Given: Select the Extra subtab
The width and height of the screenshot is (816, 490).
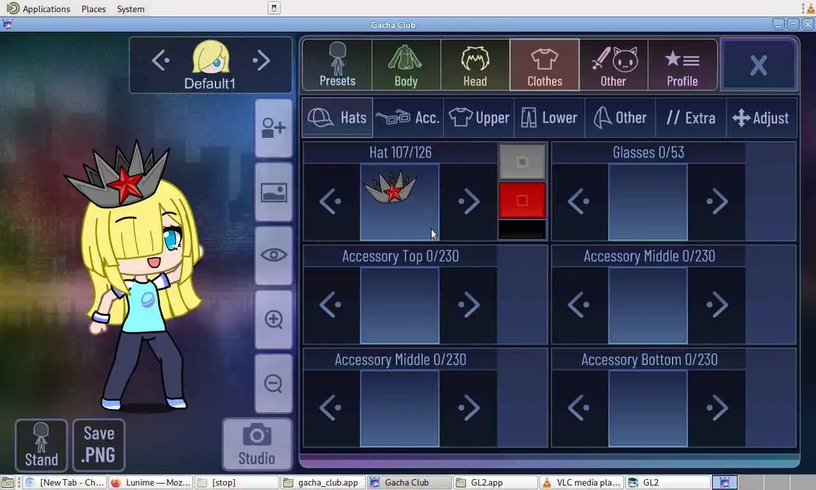Looking at the screenshot, I should 691,117.
